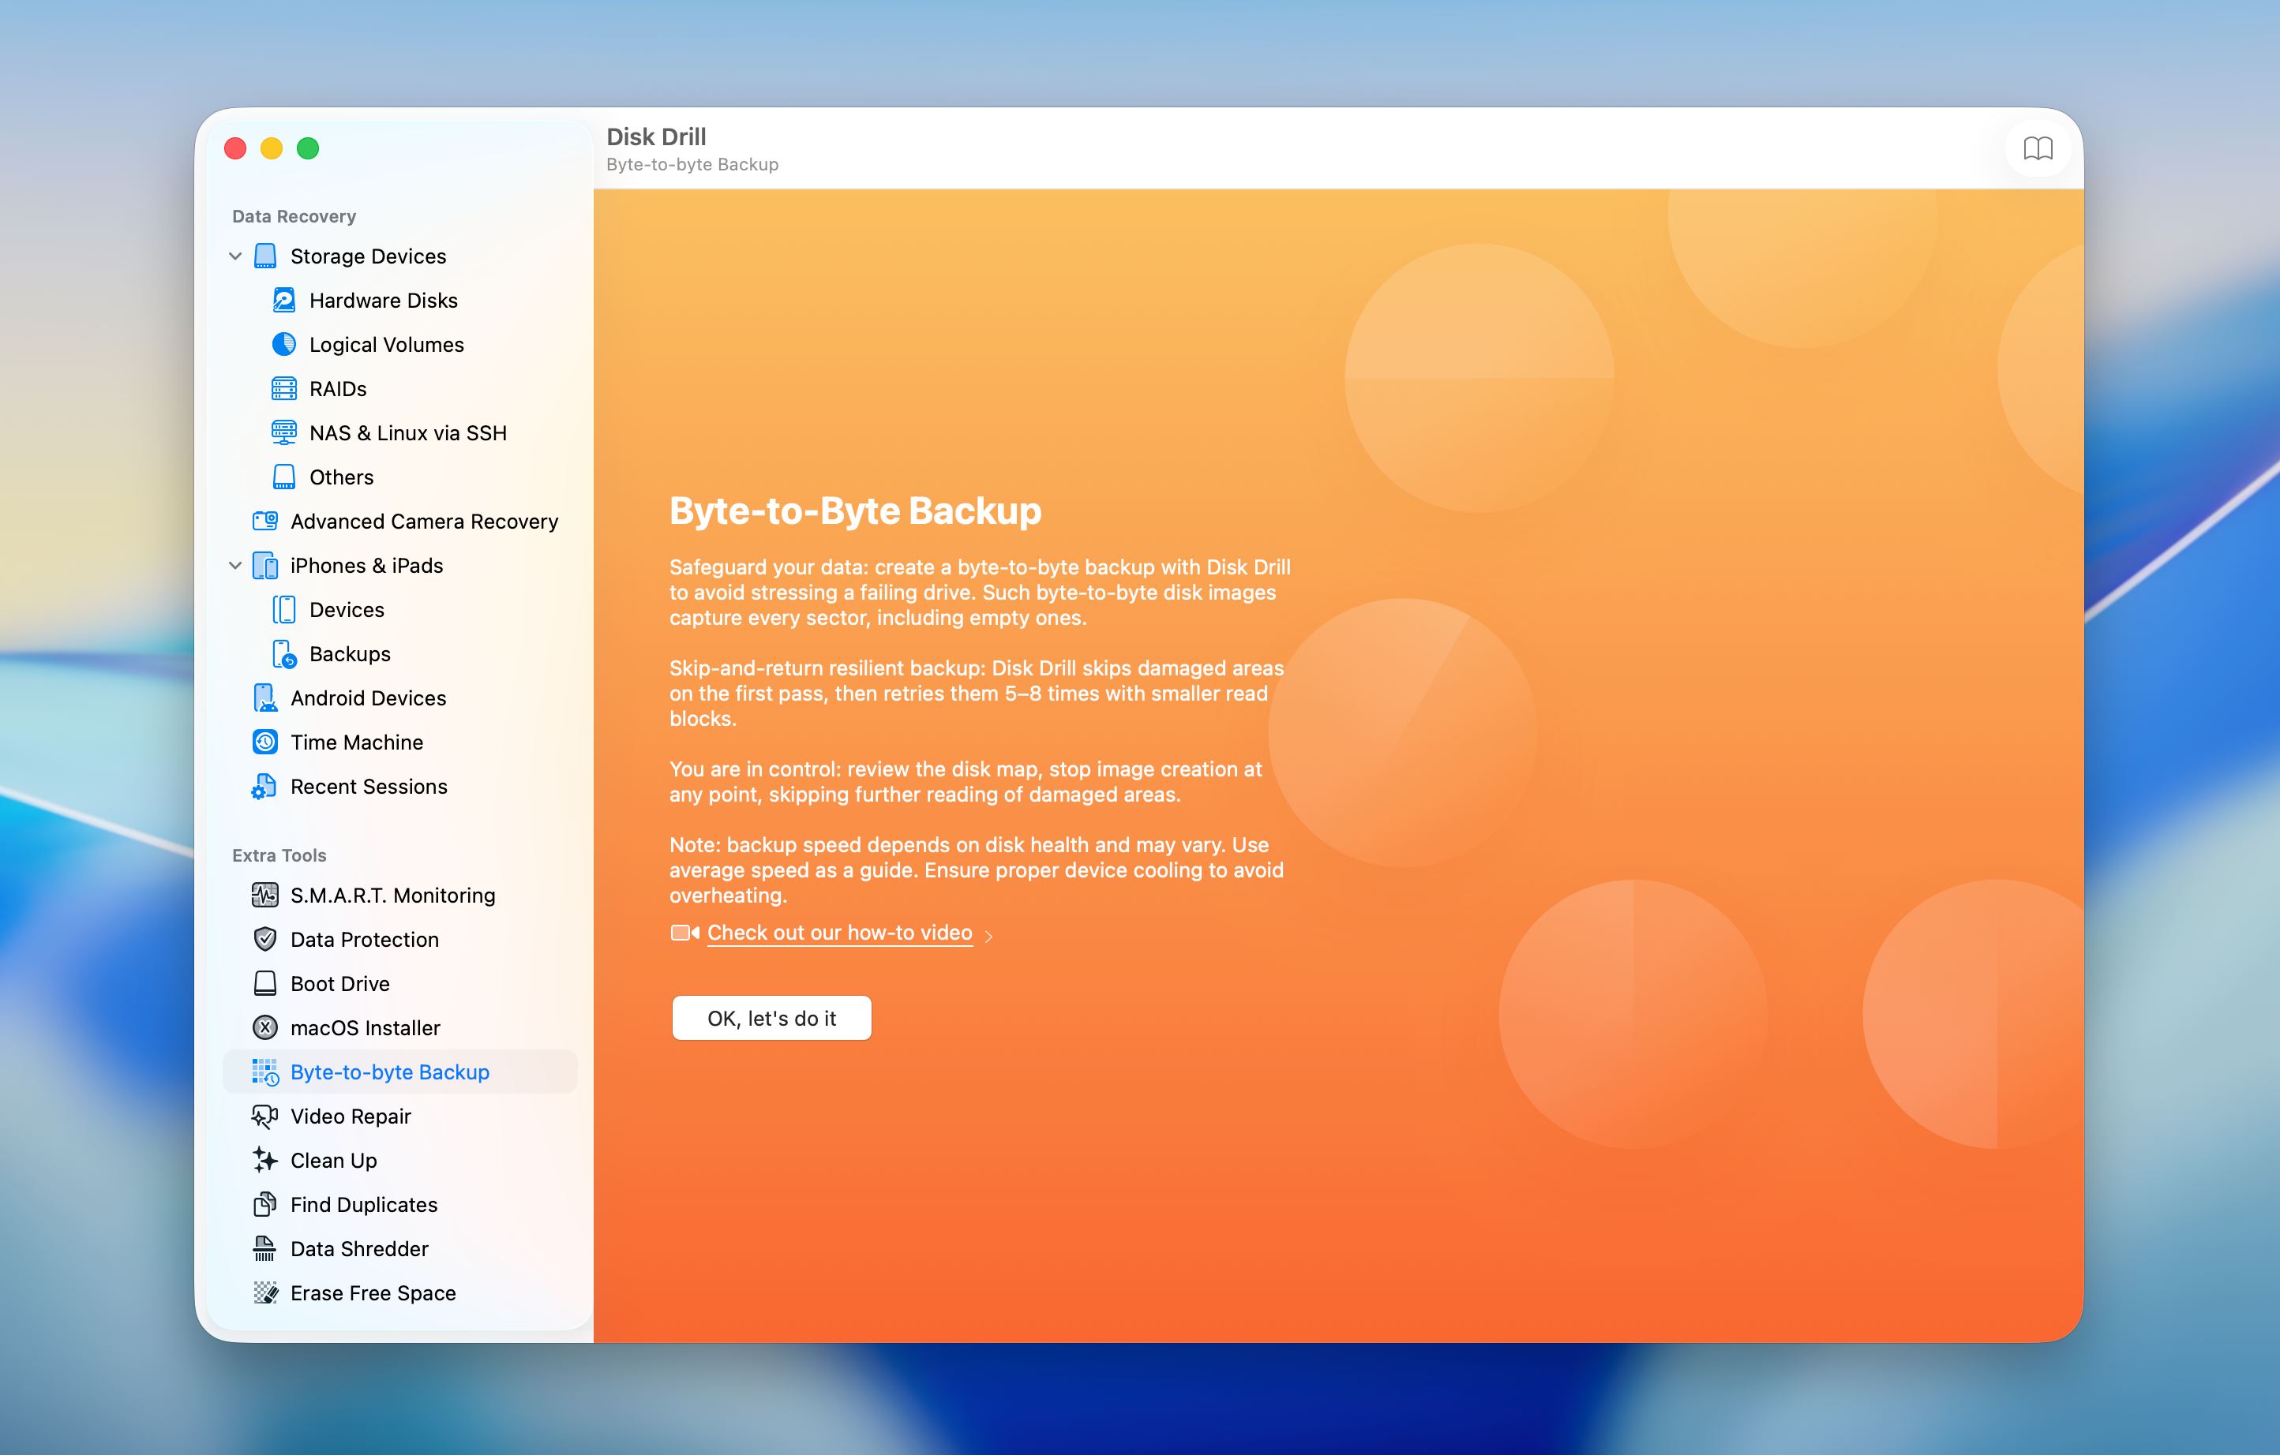Click the arrow after the how-to video link
This screenshot has height=1455, width=2280.
988,936
